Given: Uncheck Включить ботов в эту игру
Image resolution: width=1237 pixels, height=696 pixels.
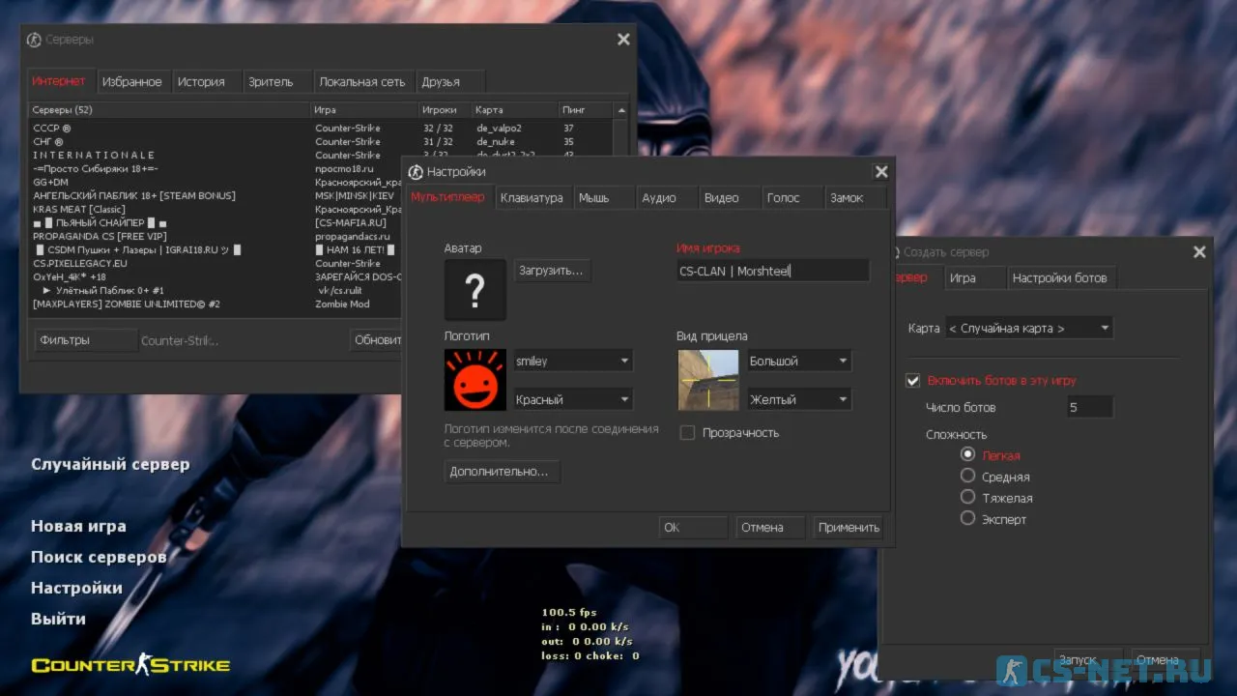Looking at the screenshot, I should point(912,381).
